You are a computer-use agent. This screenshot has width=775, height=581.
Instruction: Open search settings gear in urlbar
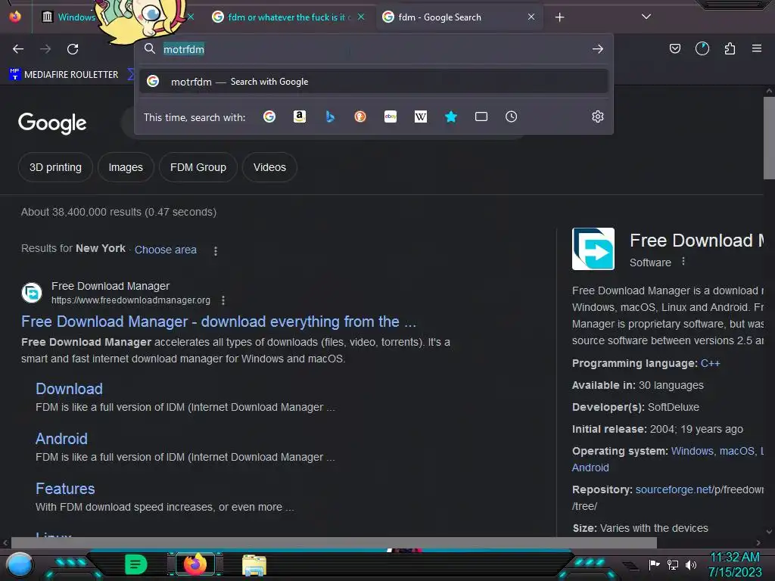(598, 117)
